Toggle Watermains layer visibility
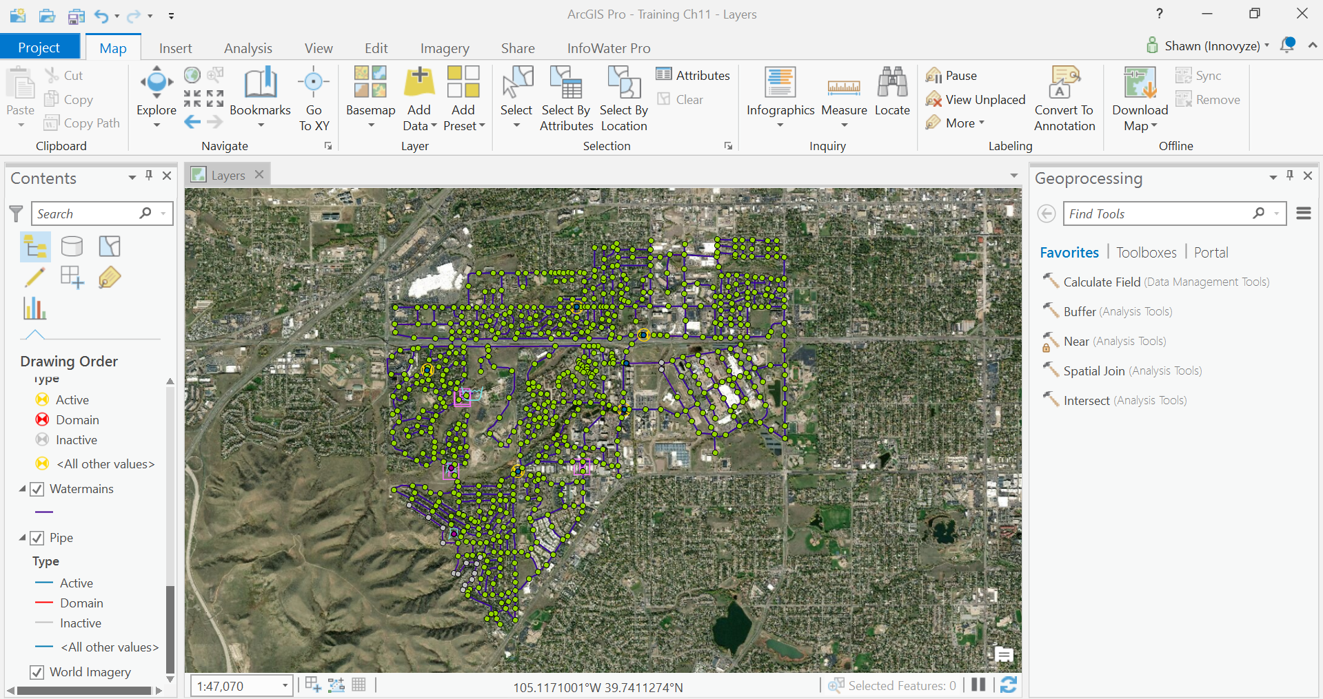Viewport: 1323px width, 699px height. (38, 489)
